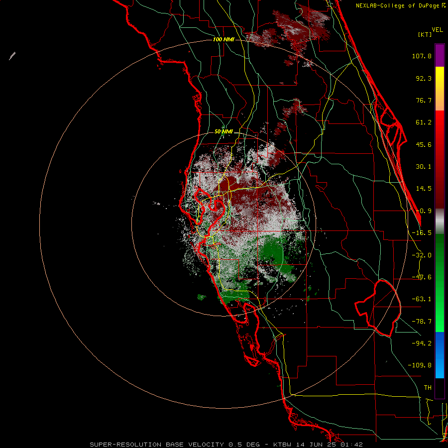This screenshot has height=448, width=448.
Task: Select the -78.7 scale value
Action: [422, 322]
